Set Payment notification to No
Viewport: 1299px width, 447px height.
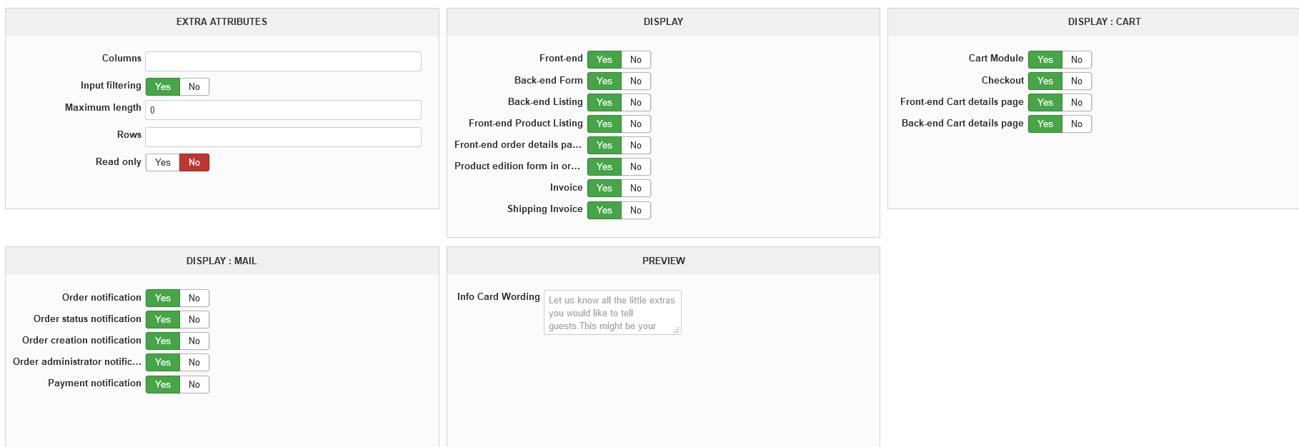point(194,385)
